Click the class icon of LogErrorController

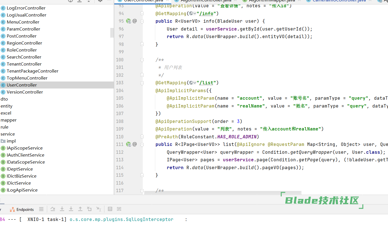(x=3, y=8)
